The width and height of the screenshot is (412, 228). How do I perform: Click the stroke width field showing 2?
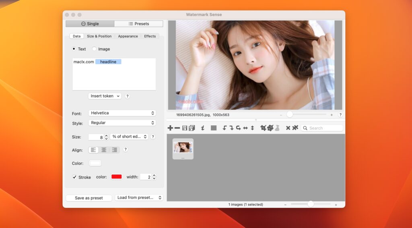146,177
